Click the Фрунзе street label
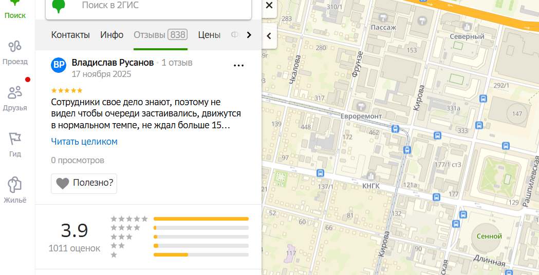The width and height of the screenshot is (539, 275). [358, 64]
